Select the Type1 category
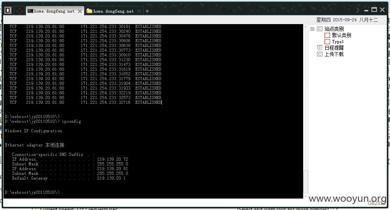Viewport: 390px width, 210px height. point(338,41)
